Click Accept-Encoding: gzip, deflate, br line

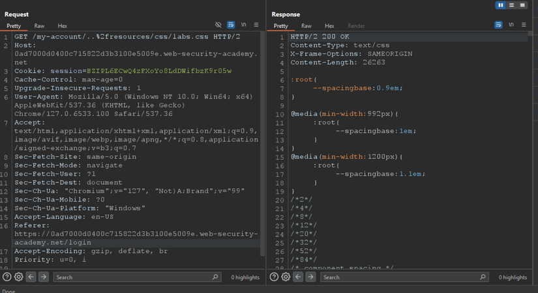pyautogui.click(x=91, y=251)
